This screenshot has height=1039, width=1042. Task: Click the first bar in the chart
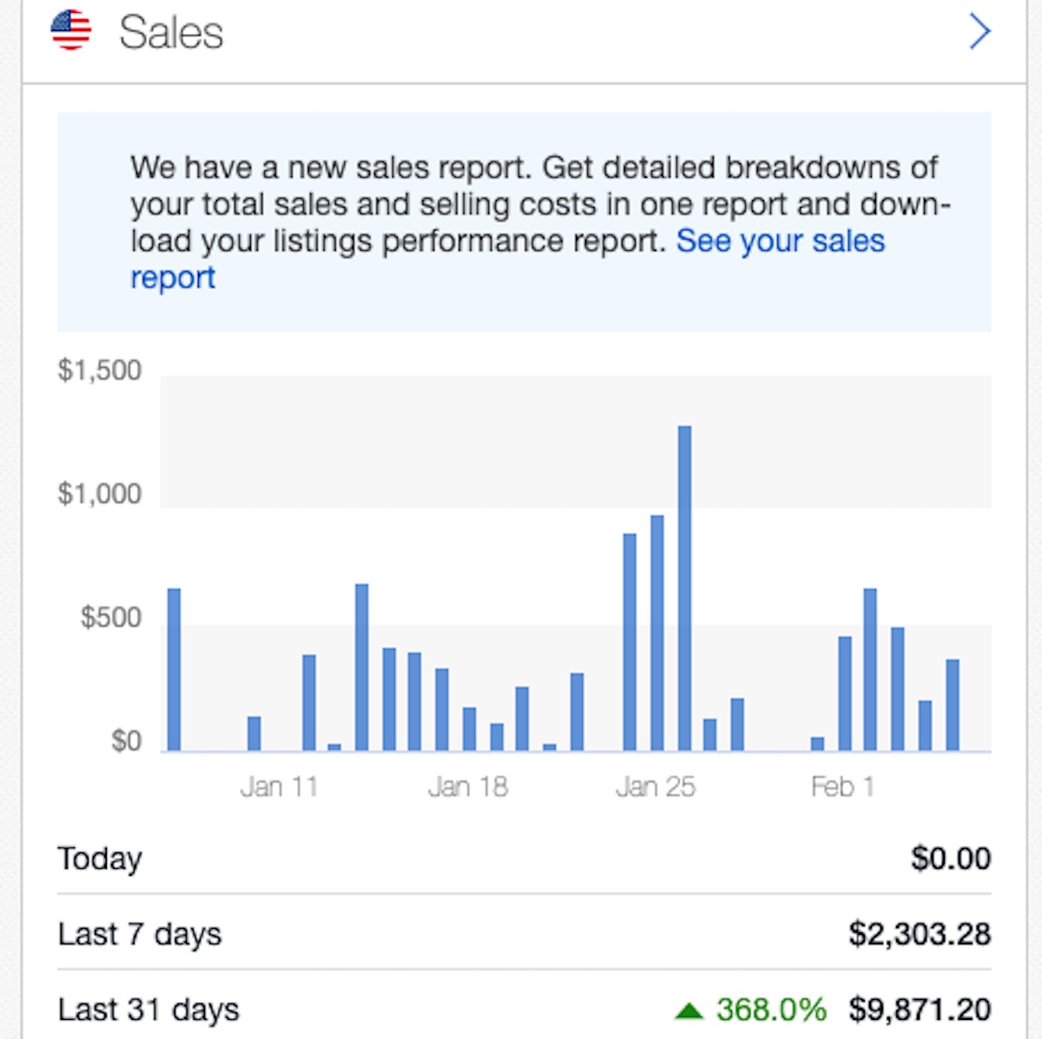[174, 669]
